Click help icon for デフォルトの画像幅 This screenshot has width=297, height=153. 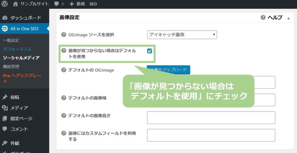click(x=64, y=98)
